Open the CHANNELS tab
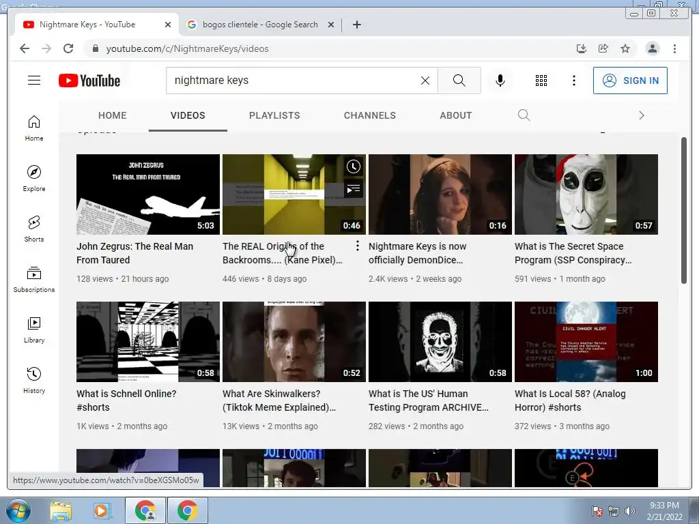699x524 pixels. pos(369,115)
